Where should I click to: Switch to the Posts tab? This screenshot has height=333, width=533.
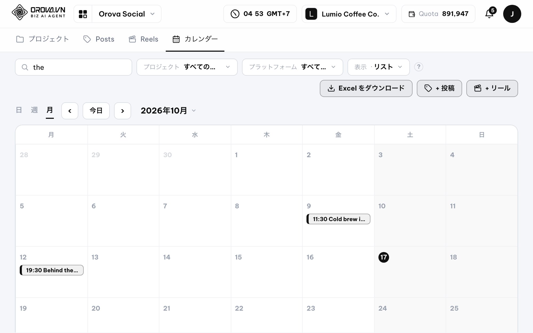click(99, 39)
